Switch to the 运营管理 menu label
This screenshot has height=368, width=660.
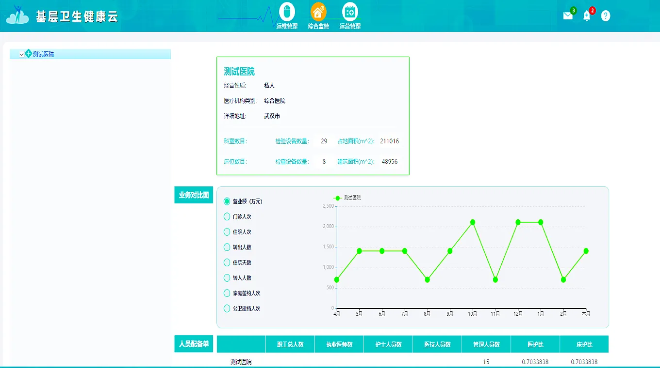coord(350,26)
